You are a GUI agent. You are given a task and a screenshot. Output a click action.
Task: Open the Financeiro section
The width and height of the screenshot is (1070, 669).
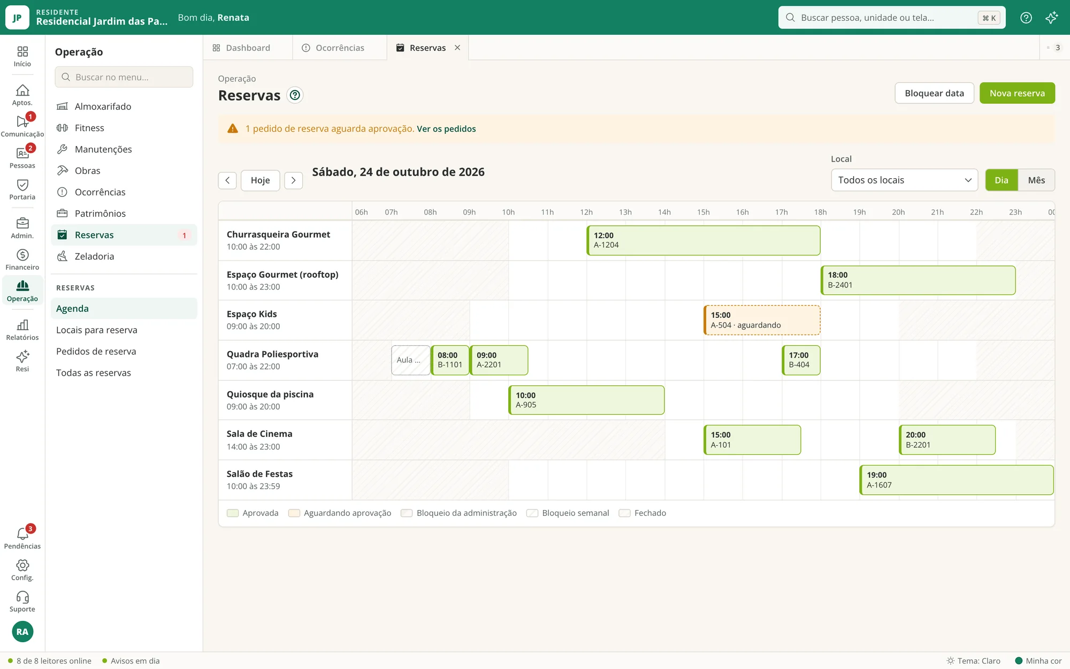(x=22, y=260)
